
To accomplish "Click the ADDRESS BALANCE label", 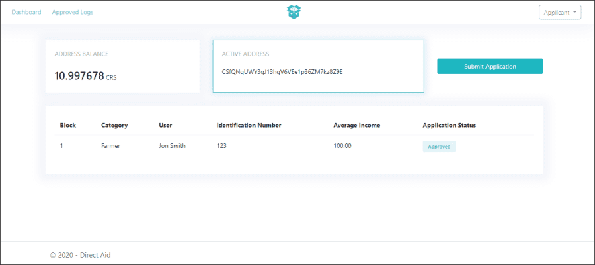I will click(81, 54).
